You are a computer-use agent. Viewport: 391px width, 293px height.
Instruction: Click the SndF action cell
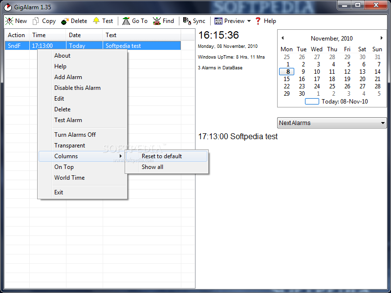17,45
